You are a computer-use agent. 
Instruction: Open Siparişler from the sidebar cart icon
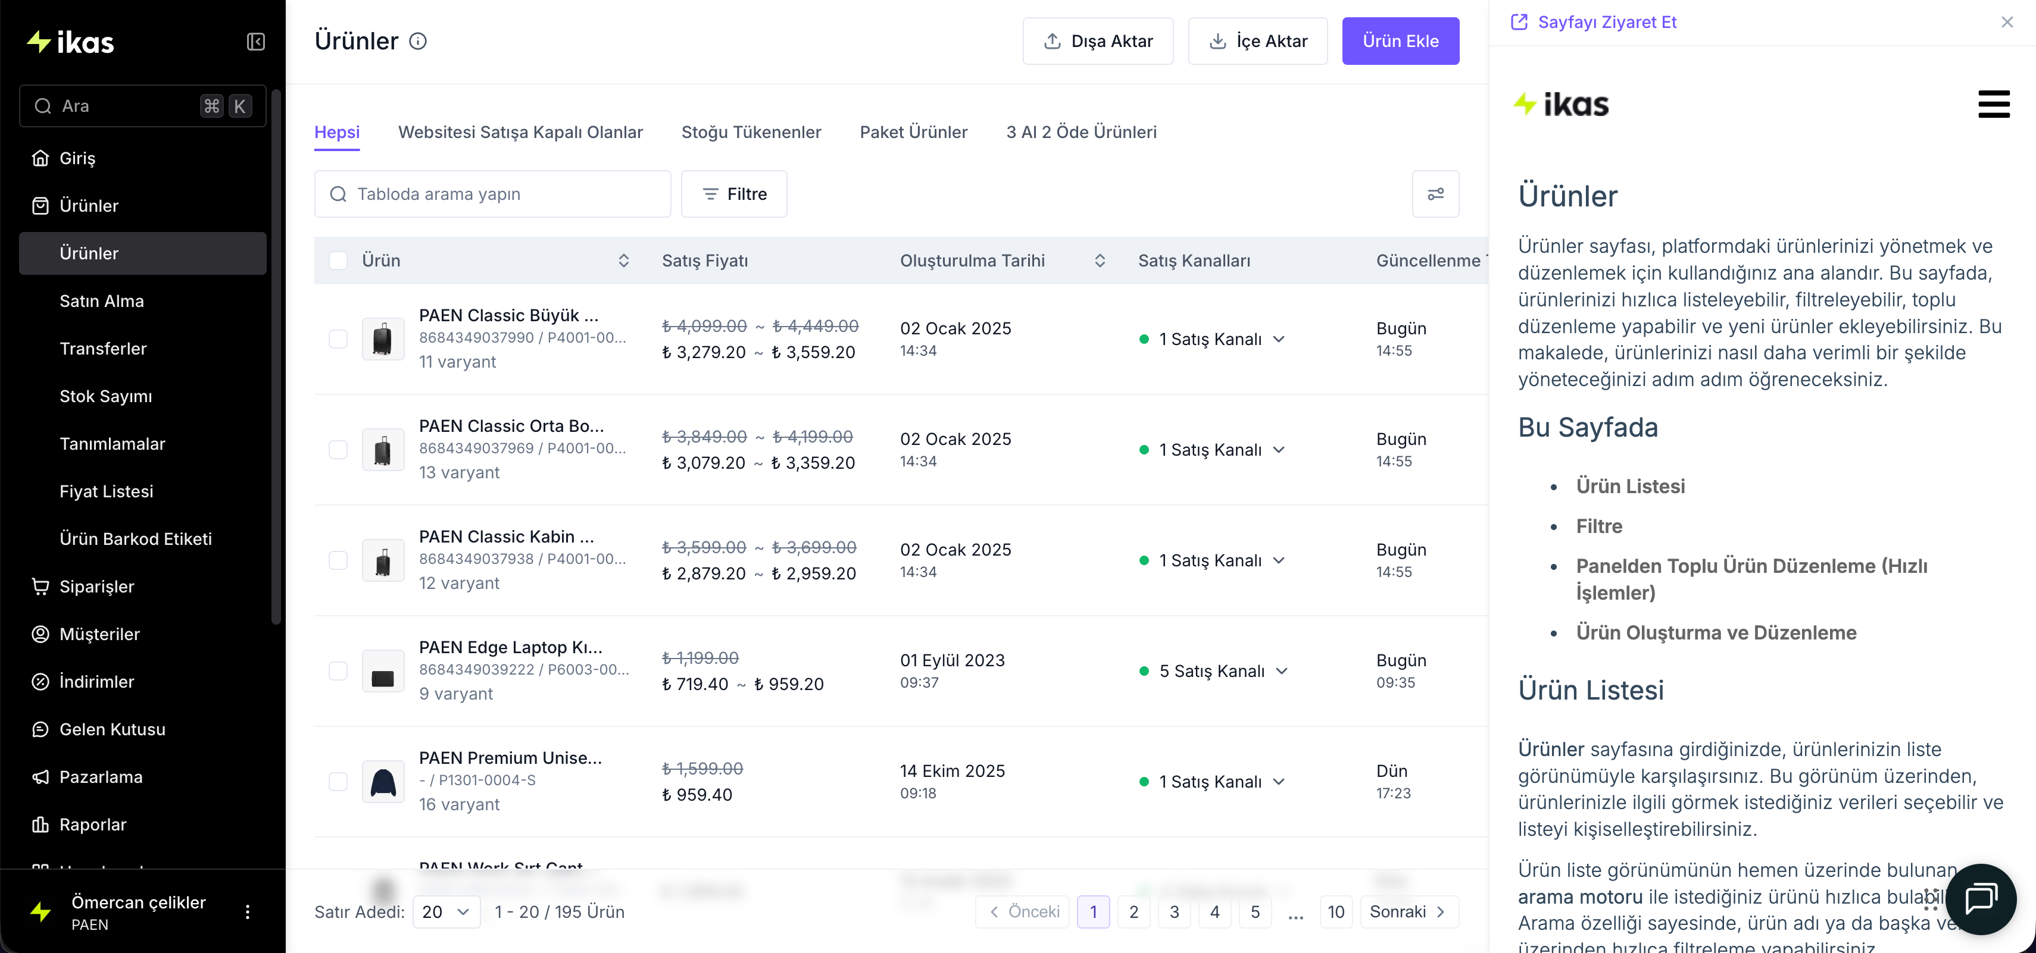pyautogui.click(x=40, y=587)
